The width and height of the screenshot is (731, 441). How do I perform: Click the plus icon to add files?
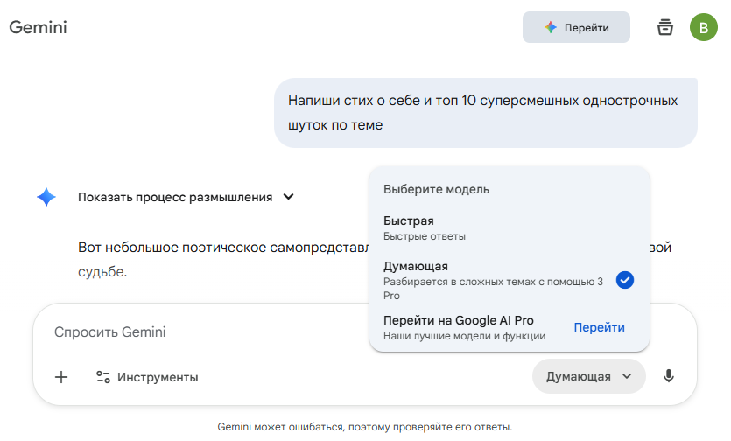coord(61,377)
